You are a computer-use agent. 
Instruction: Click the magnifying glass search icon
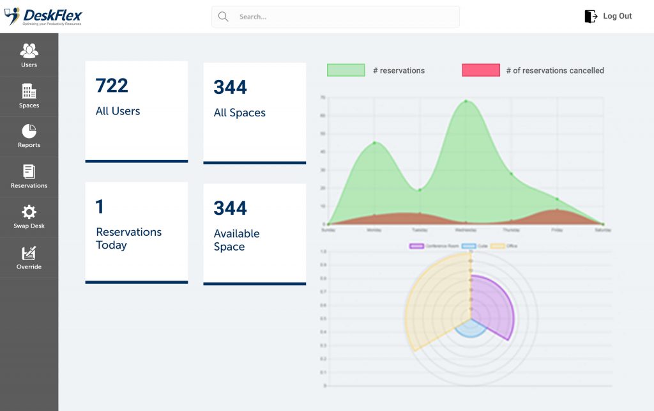223,17
